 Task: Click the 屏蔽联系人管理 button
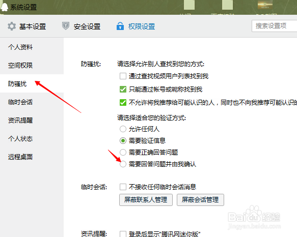click(x=146, y=200)
